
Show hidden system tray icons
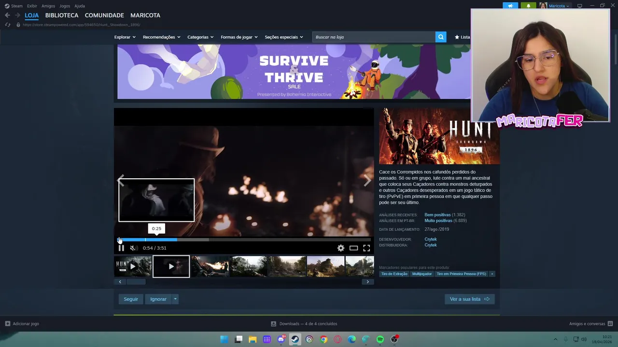point(555,339)
